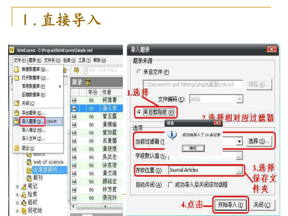Choose 压缩数据库(R) menu entry
Viewport: 288px width, 216px height.
coord(33,95)
